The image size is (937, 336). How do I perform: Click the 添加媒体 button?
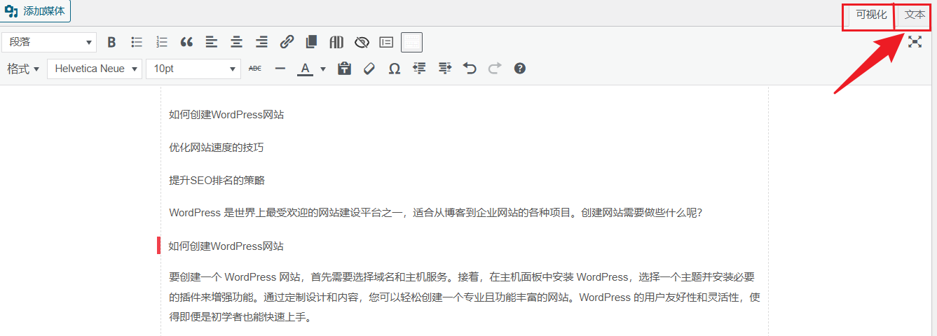point(35,11)
